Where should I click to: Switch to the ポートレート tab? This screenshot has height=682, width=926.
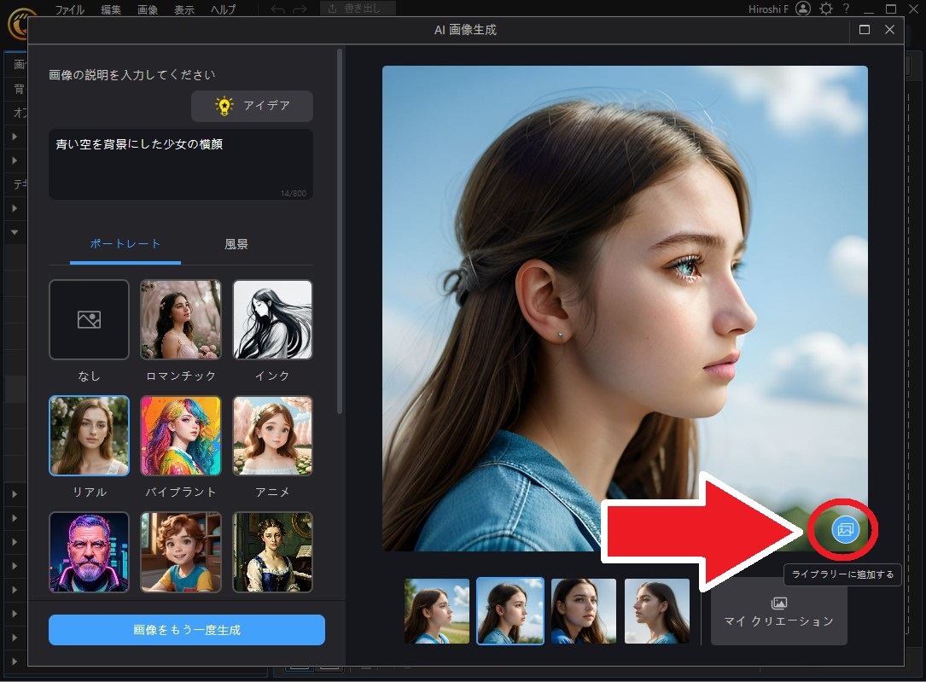point(125,244)
